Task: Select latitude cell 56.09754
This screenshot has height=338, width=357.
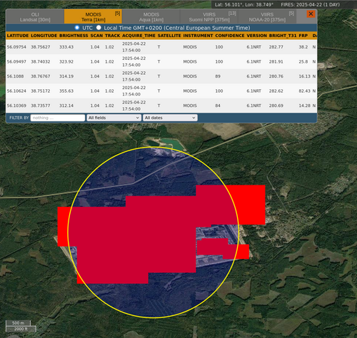Action: click(16, 47)
